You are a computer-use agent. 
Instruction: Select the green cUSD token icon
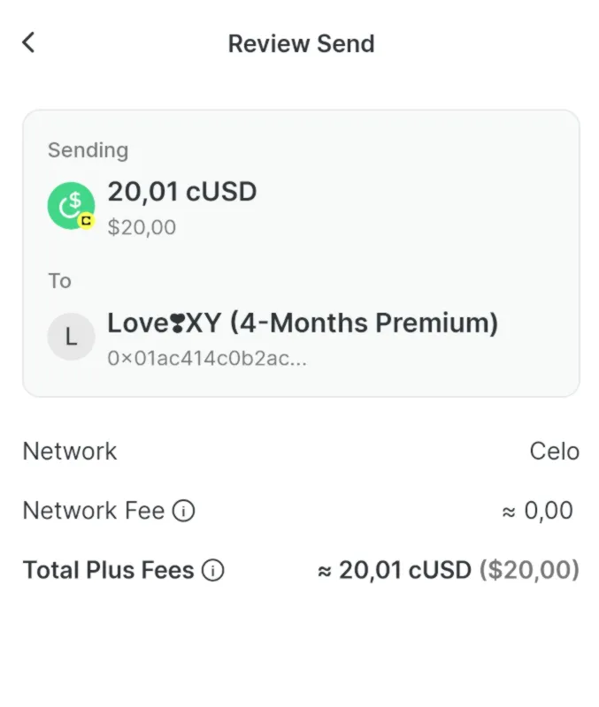coord(70,205)
